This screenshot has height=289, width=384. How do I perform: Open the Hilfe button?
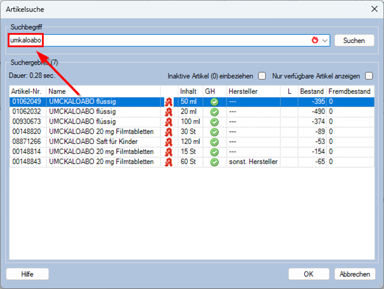tap(27, 274)
